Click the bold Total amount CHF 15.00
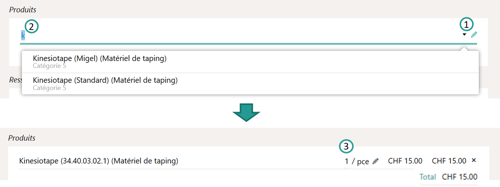 [460, 177]
